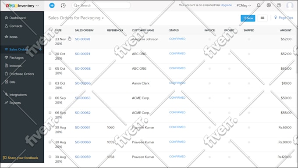298x168 pixels.
Task: Open sales order SO-00061
Action: tap(82, 127)
